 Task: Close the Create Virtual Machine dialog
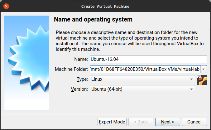tap(6, 6)
